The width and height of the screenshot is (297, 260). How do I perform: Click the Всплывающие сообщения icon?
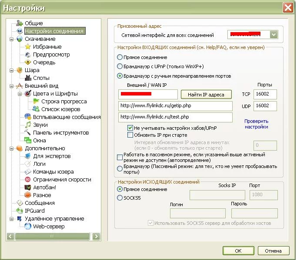tap(28, 117)
